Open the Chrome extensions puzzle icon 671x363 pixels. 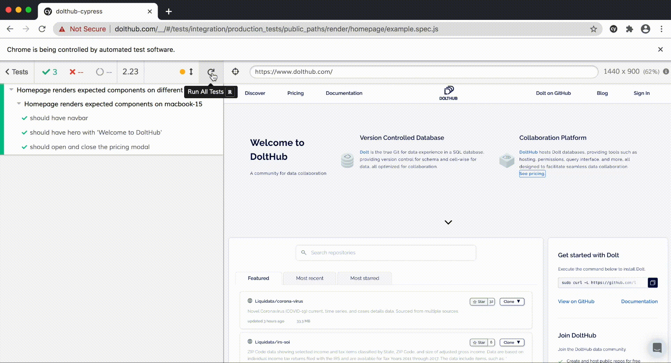click(630, 29)
